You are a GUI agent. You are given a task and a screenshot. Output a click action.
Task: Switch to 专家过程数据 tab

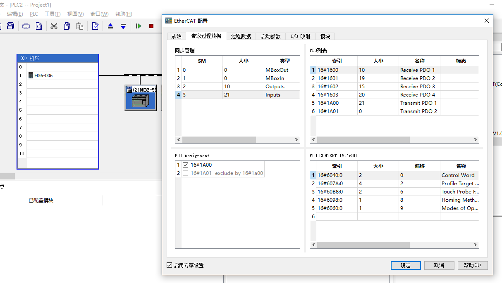(206, 36)
